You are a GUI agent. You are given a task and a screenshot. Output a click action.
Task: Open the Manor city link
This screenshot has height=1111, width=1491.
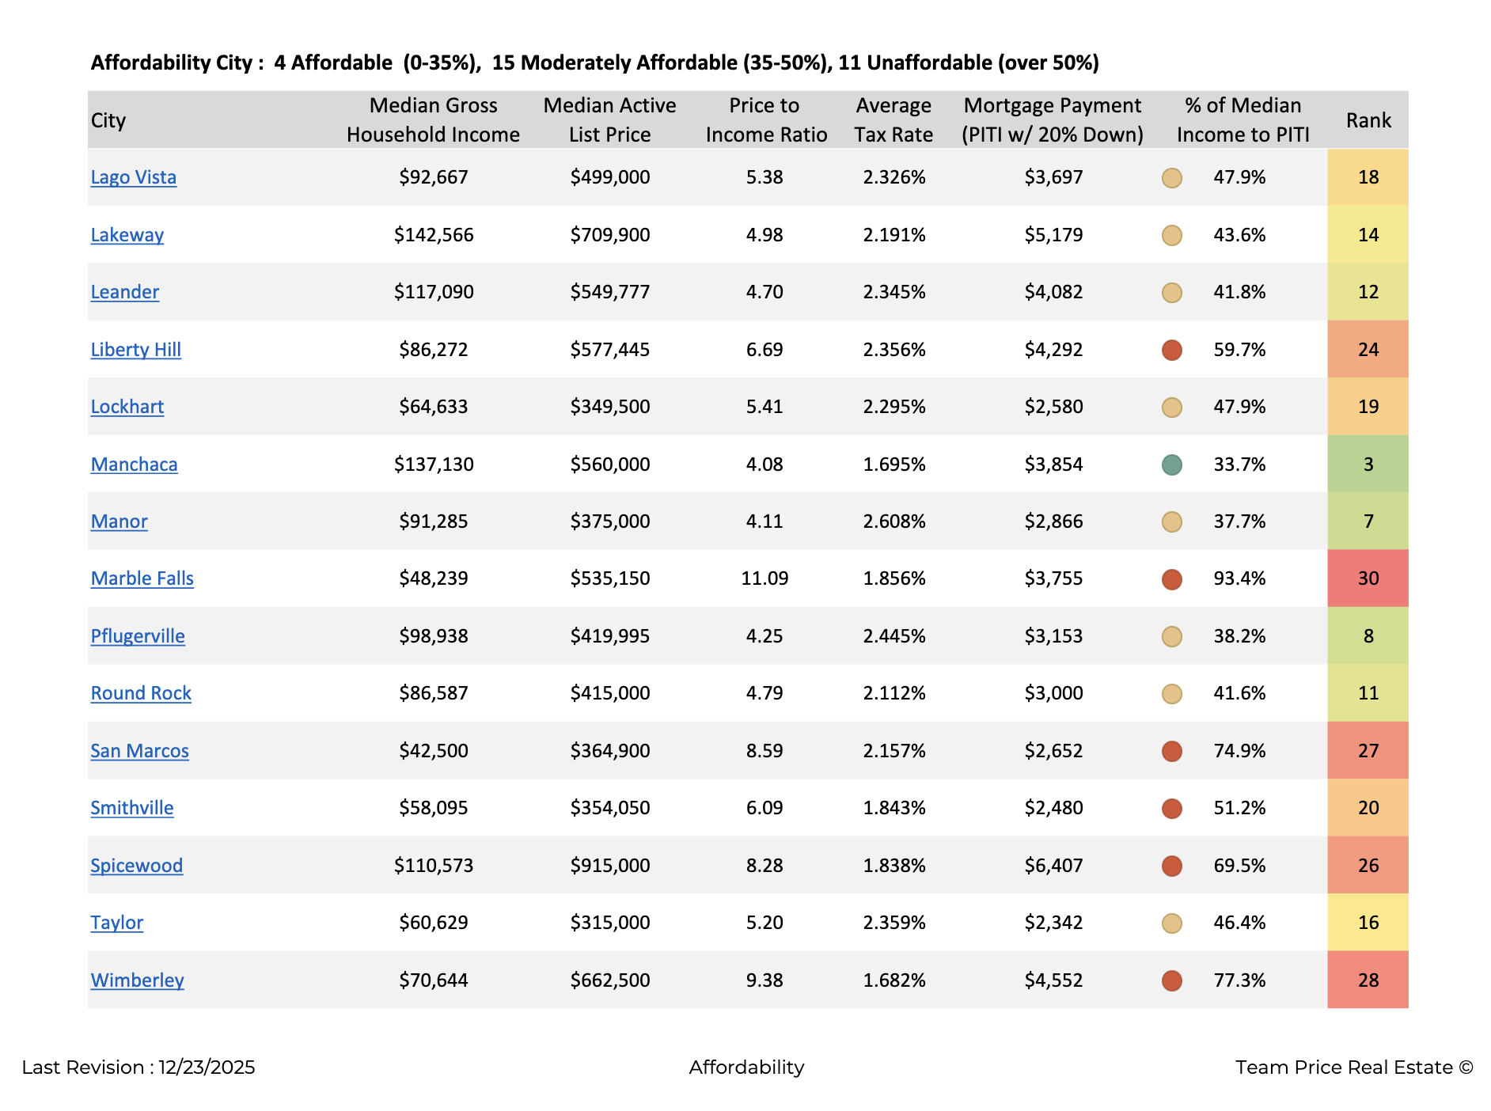119,521
